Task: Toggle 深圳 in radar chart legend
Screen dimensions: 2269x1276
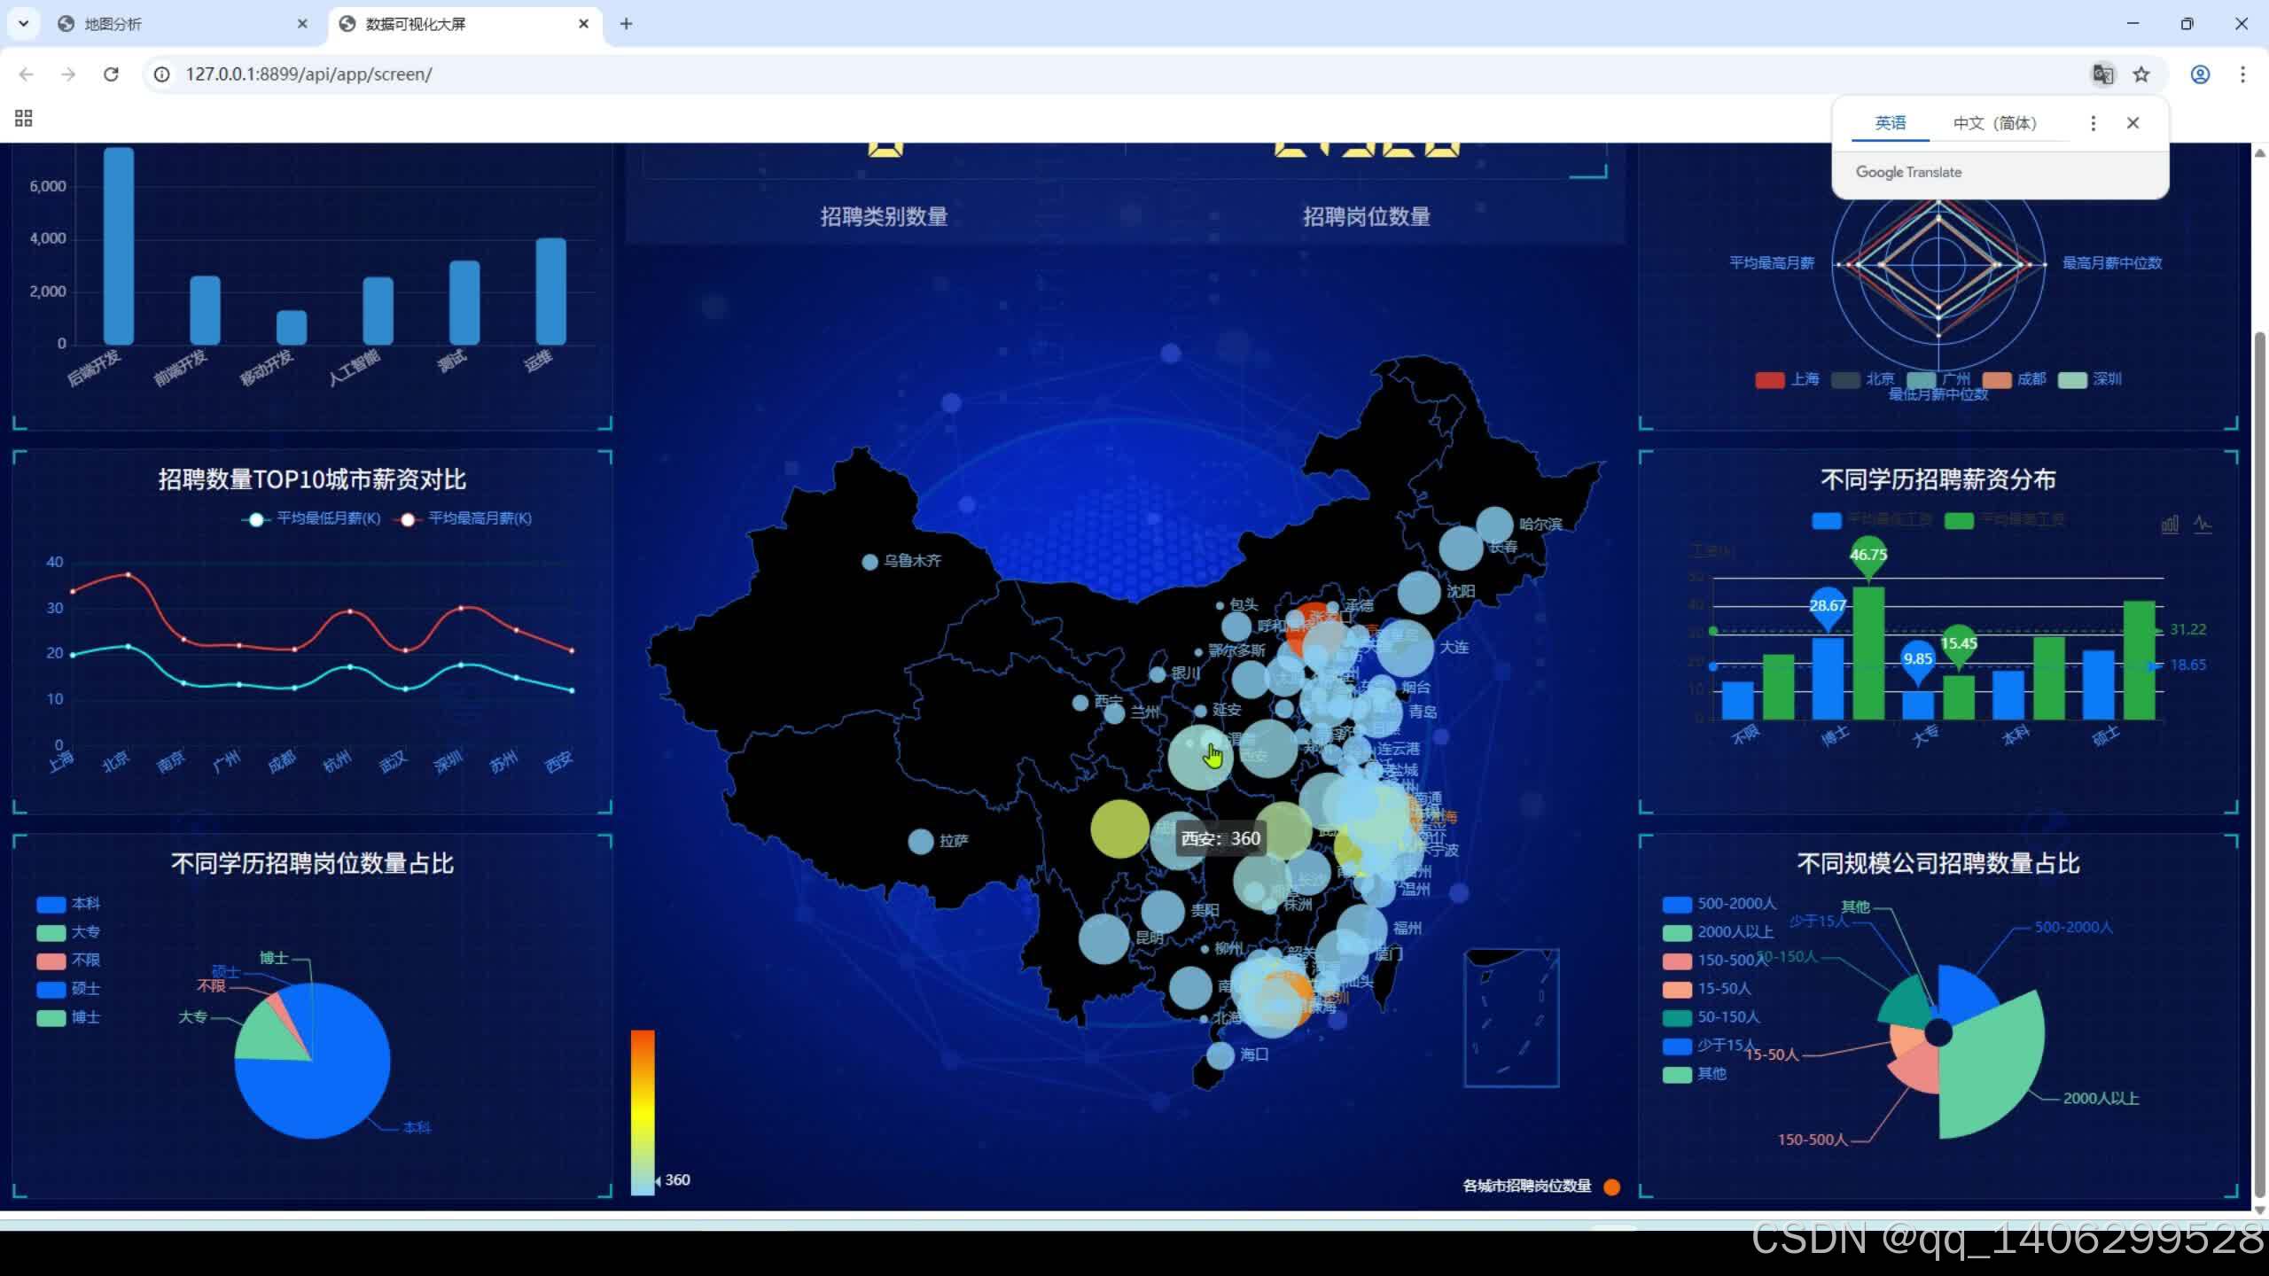Action: pos(2089,379)
